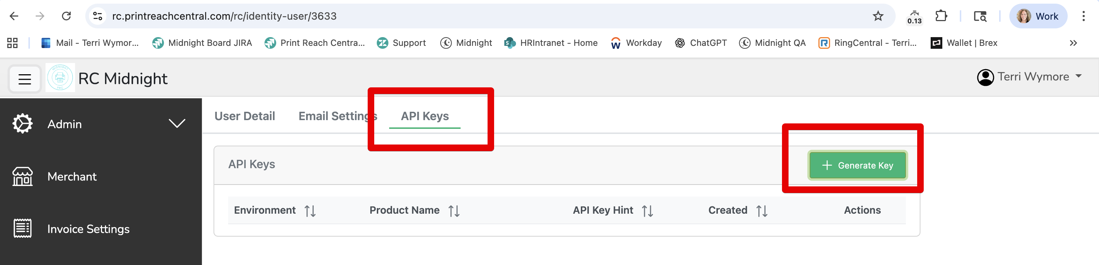
Task: Sort table by Created column
Action: 762,210
